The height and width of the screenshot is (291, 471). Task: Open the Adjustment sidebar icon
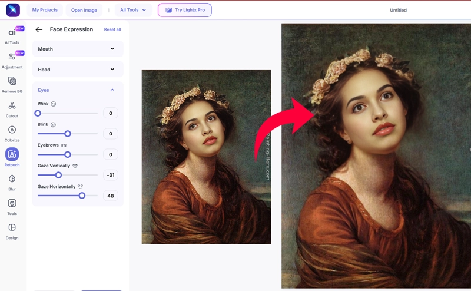pyautogui.click(x=12, y=60)
